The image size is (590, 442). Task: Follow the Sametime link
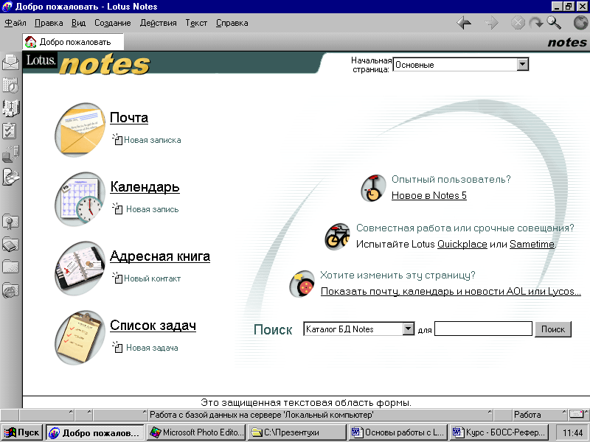(532, 245)
